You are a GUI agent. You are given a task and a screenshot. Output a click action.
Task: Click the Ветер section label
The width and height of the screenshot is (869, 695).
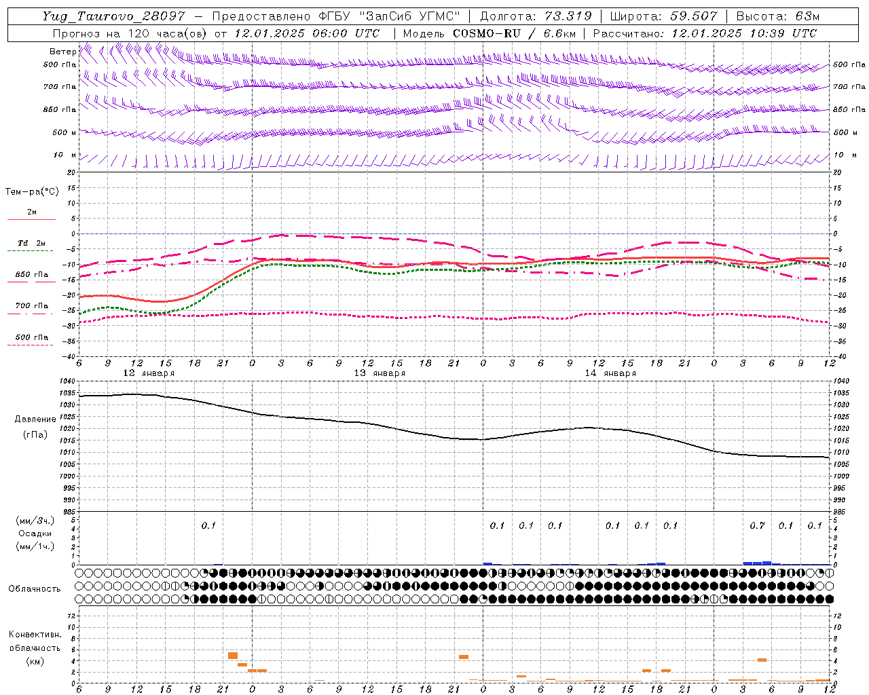point(62,52)
